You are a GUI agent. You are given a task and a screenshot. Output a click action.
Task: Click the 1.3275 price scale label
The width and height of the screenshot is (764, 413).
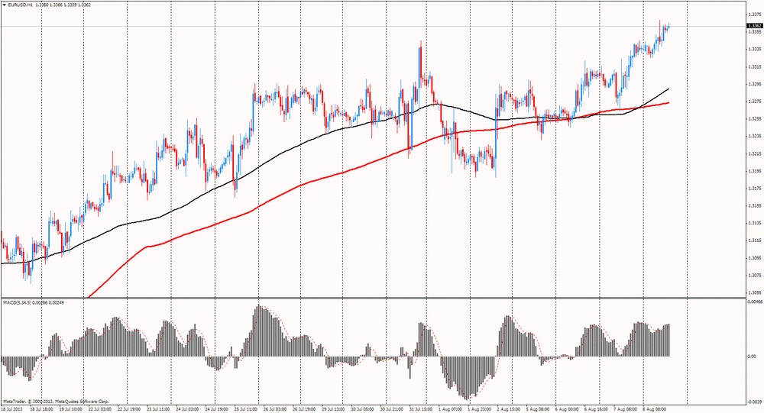click(754, 102)
